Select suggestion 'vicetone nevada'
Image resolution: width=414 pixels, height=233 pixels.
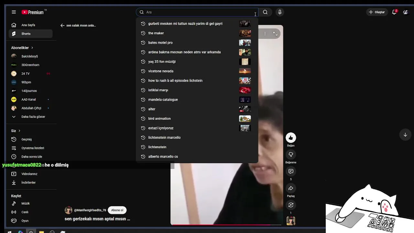point(197,71)
